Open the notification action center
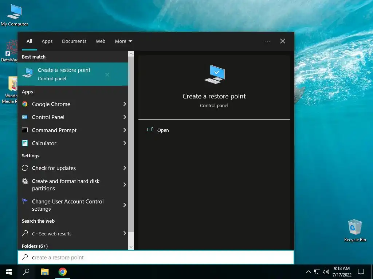Viewport: 373px width, 279px height. [x=361, y=272]
